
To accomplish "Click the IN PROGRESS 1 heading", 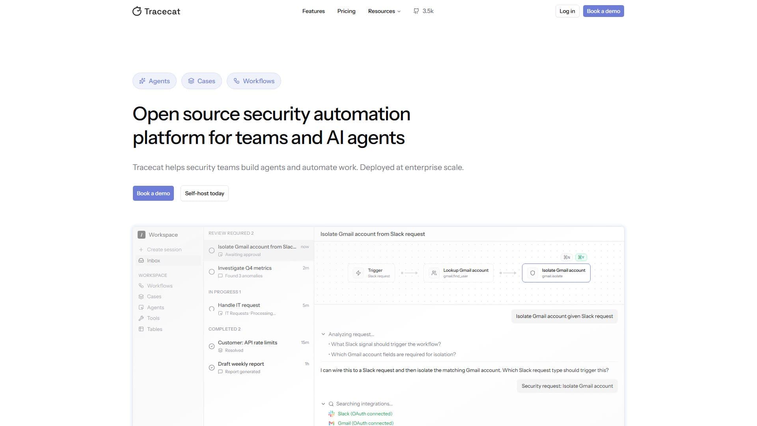I will [225, 292].
